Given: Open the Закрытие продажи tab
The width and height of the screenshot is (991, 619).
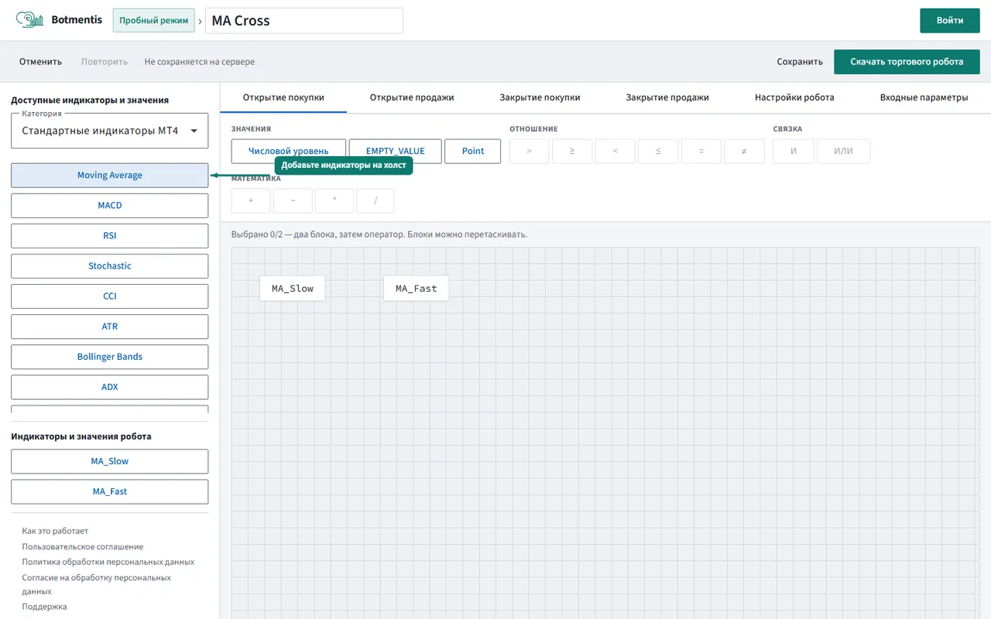Looking at the screenshot, I should pyautogui.click(x=667, y=97).
